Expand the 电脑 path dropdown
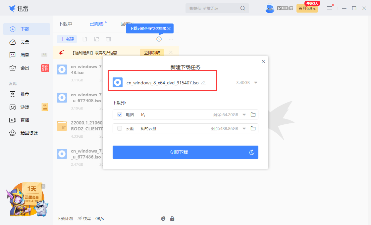The width and height of the screenshot is (371, 225). (x=244, y=114)
